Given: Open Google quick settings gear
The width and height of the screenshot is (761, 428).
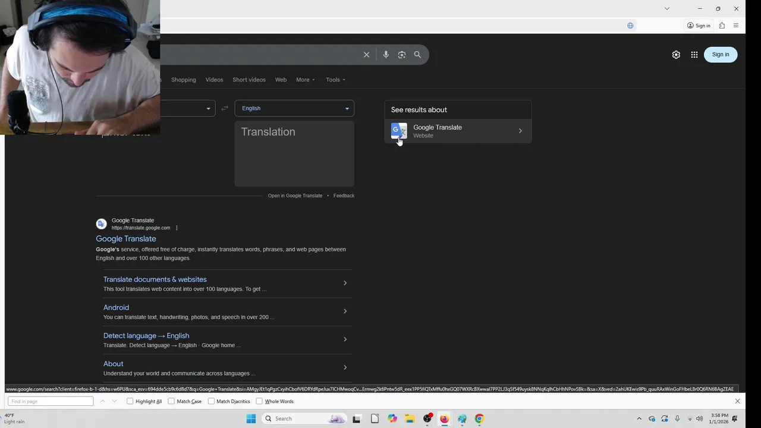Looking at the screenshot, I should [x=676, y=55].
